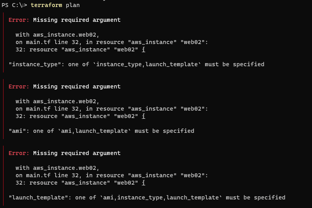
Task: Click `instance_type,launch_template` backtick list
Action: (147, 64)
